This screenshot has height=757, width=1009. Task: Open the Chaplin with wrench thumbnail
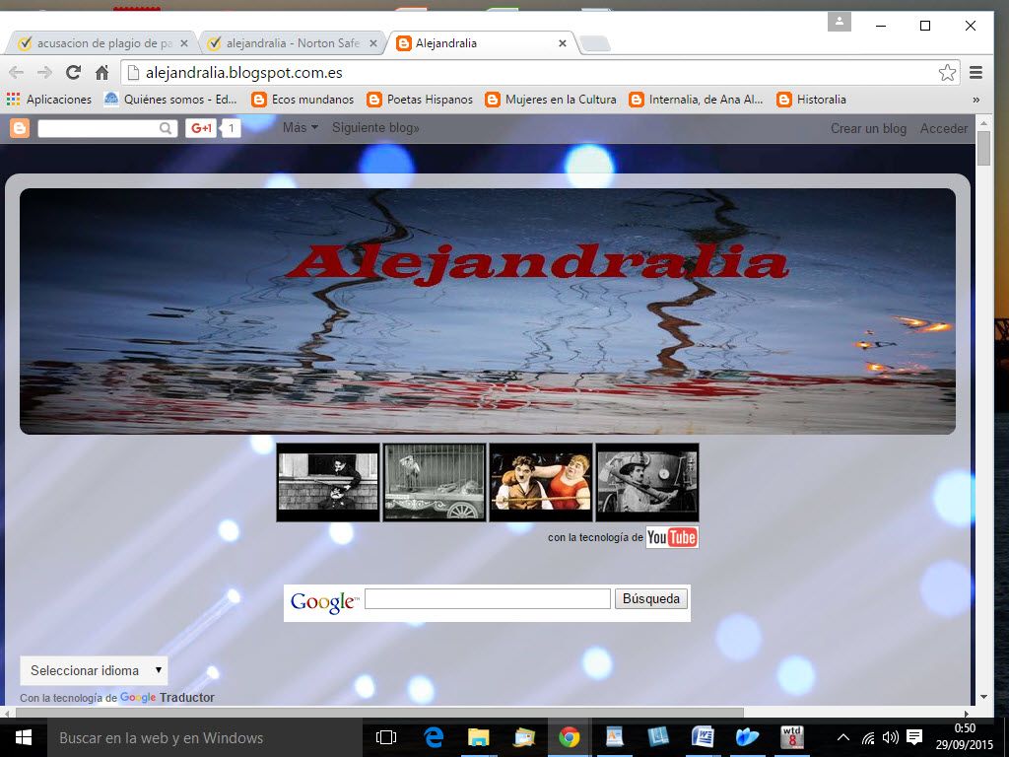[x=647, y=482]
